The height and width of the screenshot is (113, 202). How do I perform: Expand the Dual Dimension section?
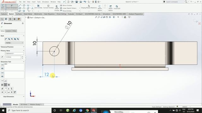click(x=24, y=97)
